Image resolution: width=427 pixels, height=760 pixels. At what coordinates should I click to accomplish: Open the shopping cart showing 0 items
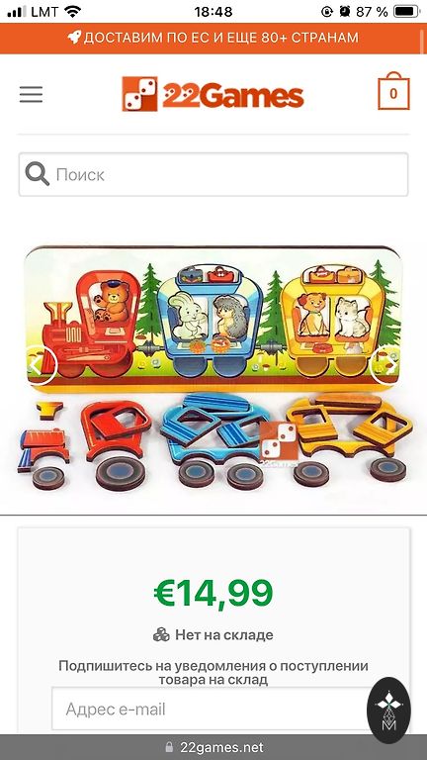click(393, 91)
